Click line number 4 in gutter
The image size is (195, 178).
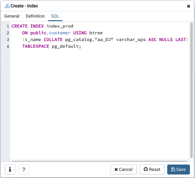click(8, 46)
